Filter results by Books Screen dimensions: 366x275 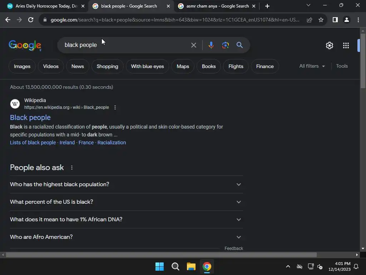tap(209, 66)
